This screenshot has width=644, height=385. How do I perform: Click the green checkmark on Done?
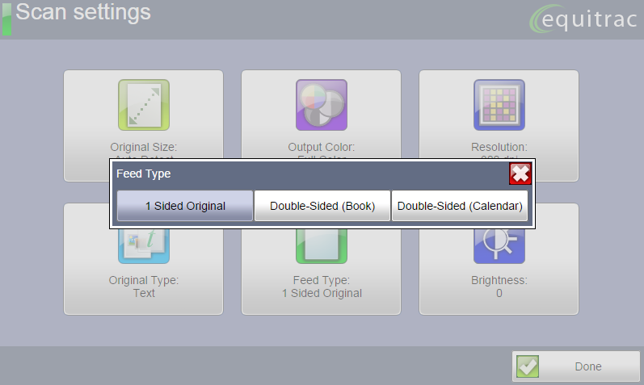528,366
